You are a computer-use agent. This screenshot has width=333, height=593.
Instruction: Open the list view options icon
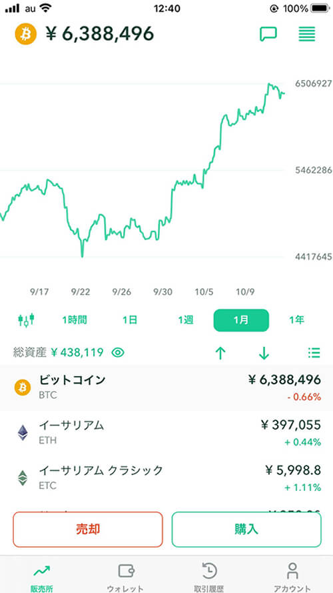(314, 353)
